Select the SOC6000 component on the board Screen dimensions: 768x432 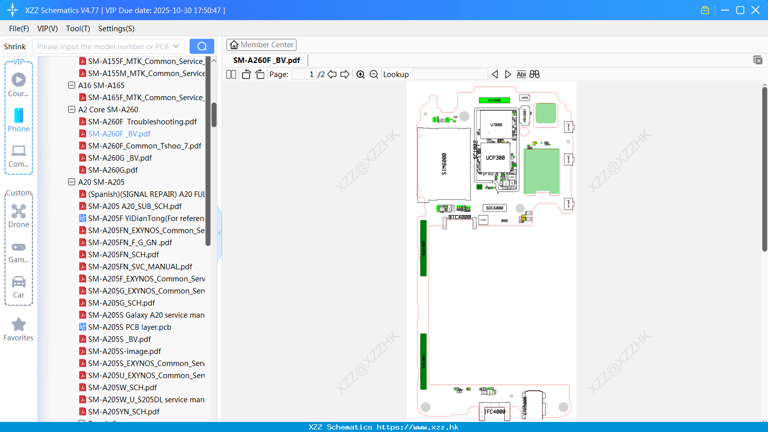point(494,208)
